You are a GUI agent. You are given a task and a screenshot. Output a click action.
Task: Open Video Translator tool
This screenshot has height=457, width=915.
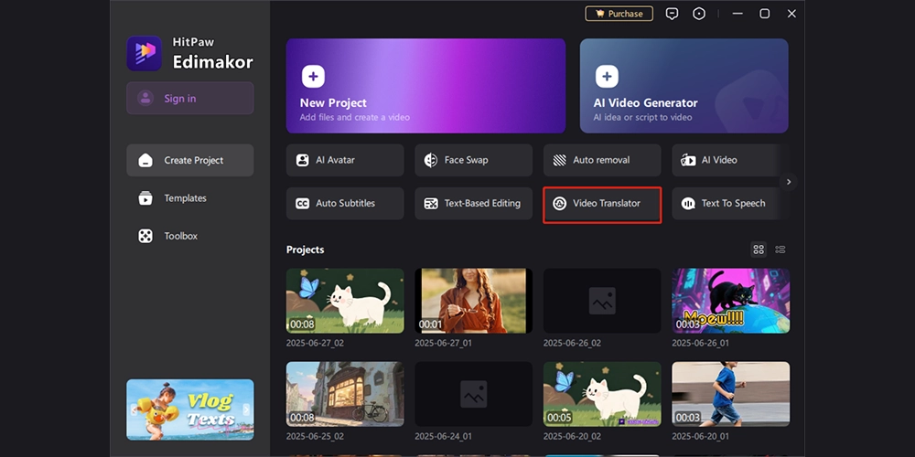tap(602, 204)
